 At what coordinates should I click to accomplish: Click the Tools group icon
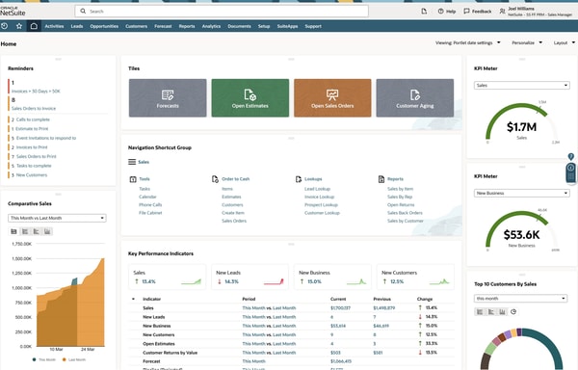coord(133,179)
